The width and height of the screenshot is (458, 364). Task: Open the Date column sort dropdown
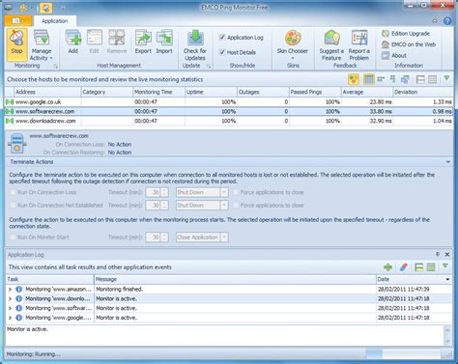[x=447, y=279]
